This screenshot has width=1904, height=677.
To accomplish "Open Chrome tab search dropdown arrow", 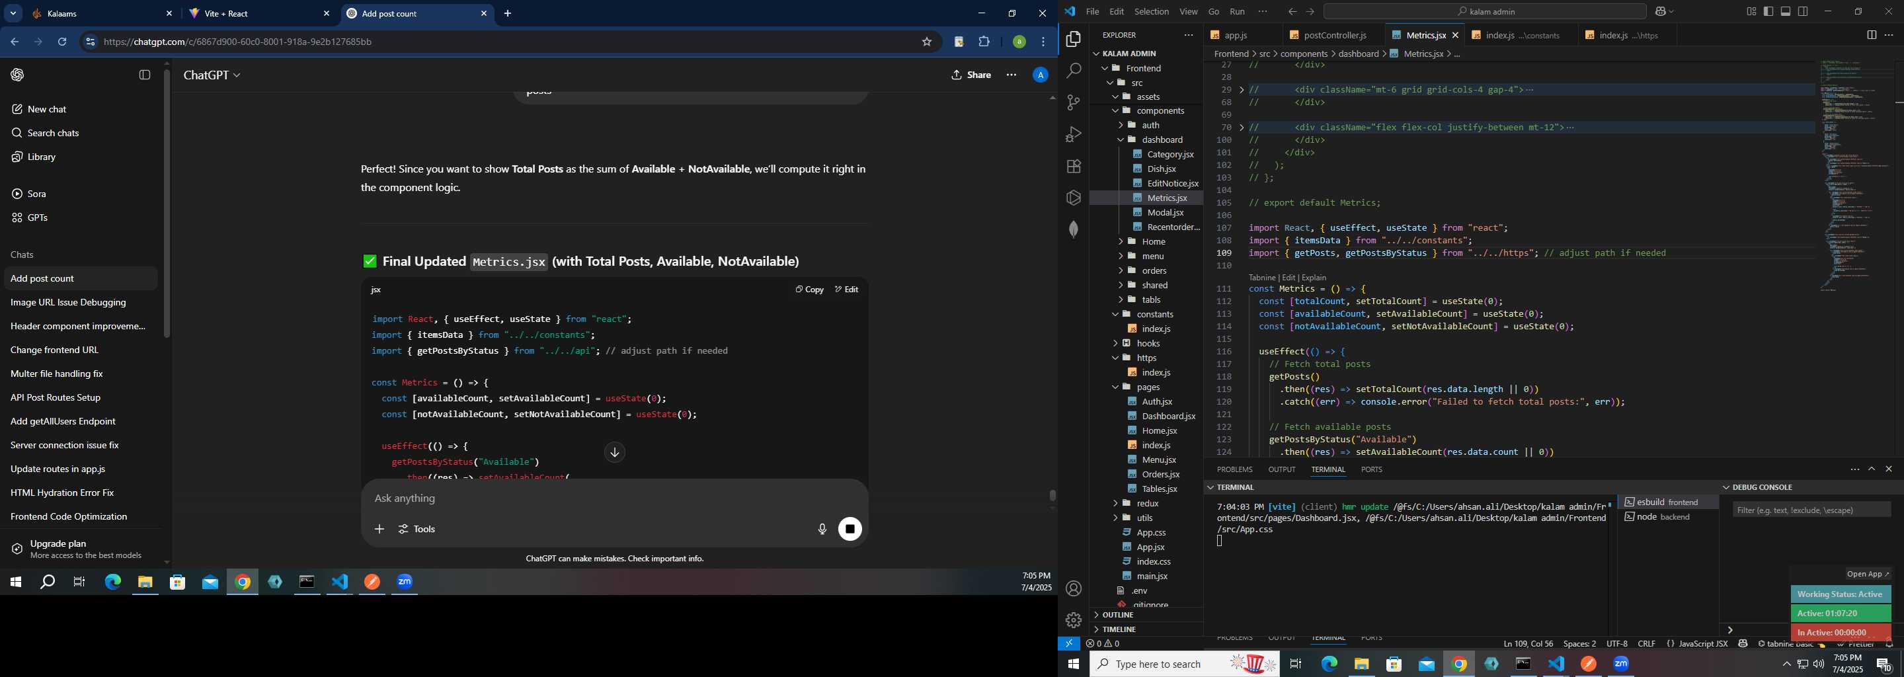I will (13, 14).
